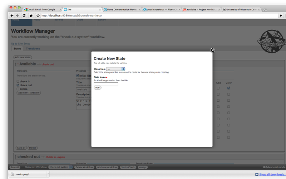Open the 'Show all downloads' link

272,174
